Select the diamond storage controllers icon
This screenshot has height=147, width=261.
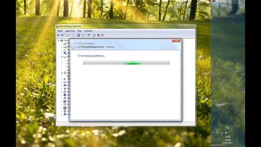point(65,91)
